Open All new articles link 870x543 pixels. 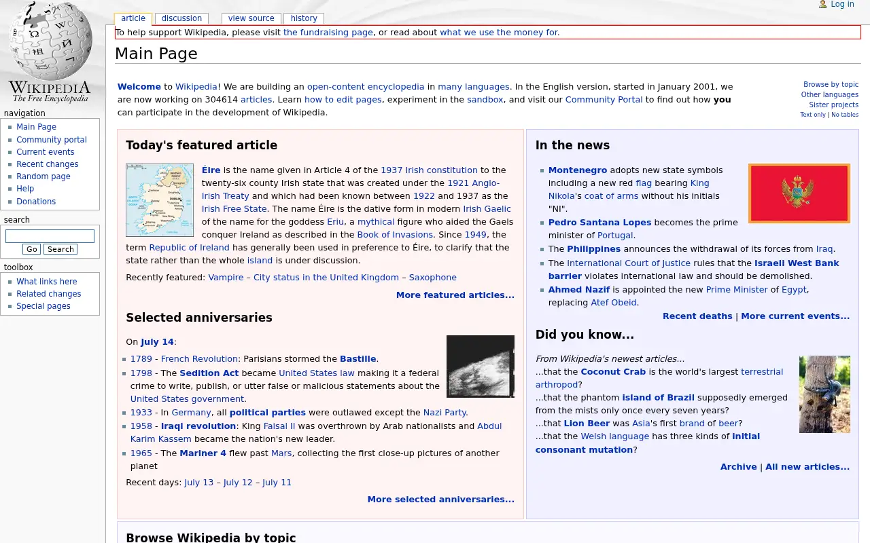click(807, 466)
